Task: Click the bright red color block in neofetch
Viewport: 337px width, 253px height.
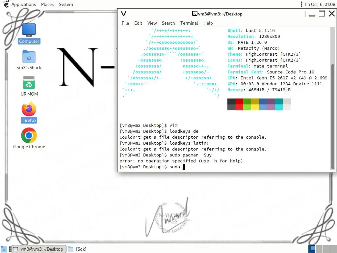Action: (x=239, y=107)
